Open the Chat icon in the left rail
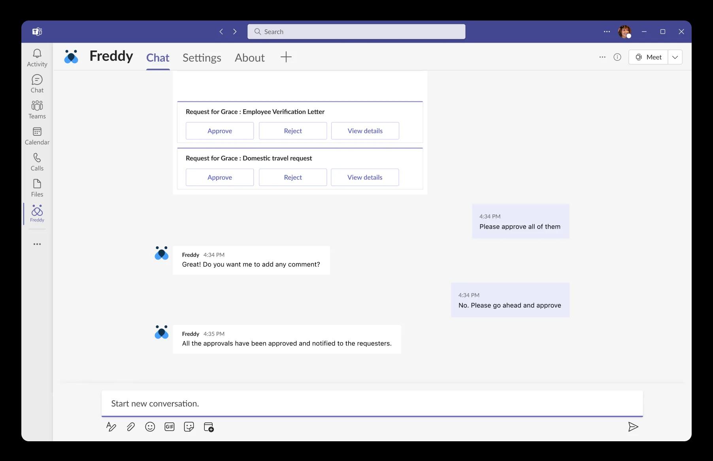Screen dimensions: 713x461 point(37,84)
